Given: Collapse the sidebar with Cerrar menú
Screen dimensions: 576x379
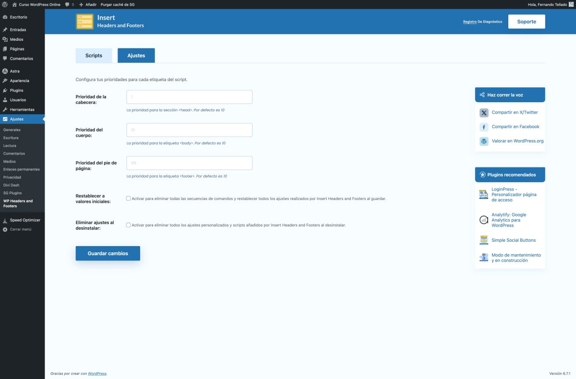Looking at the screenshot, I should (x=19, y=229).
